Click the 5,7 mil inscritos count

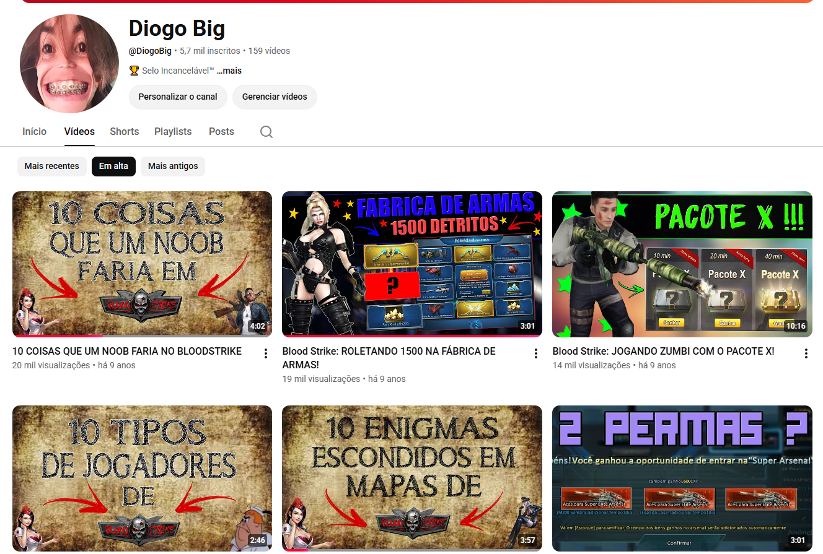click(x=210, y=51)
